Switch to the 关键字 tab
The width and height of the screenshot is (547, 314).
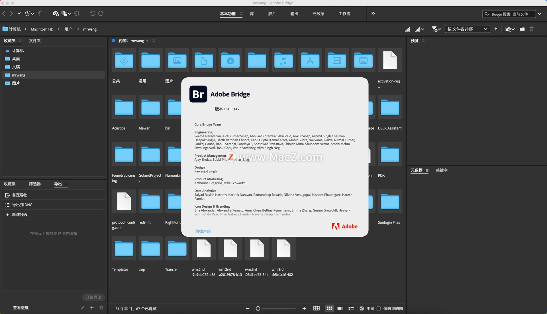pos(442,170)
